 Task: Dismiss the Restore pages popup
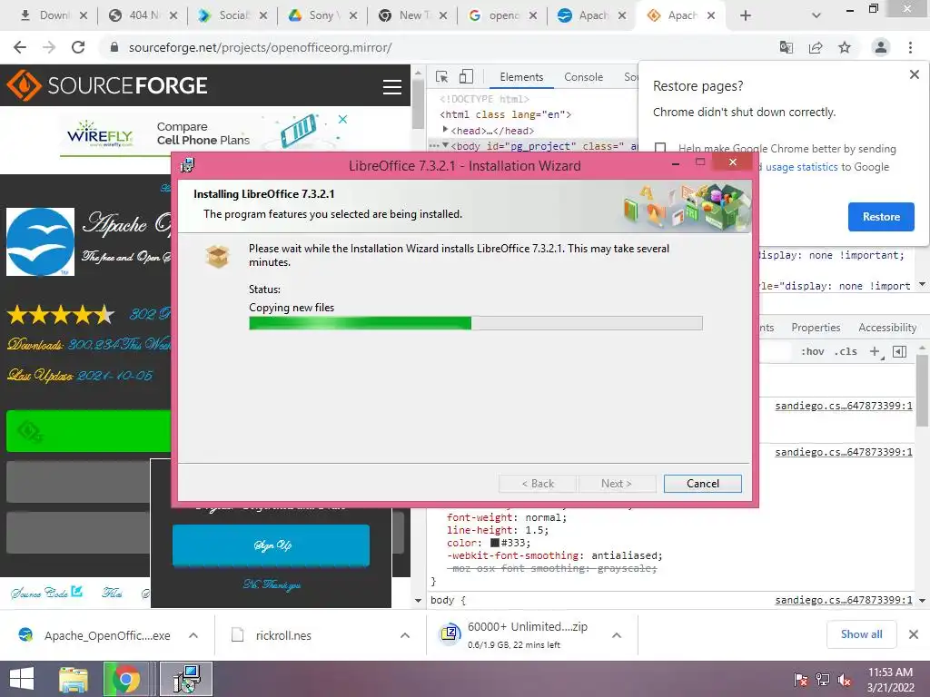click(914, 74)
